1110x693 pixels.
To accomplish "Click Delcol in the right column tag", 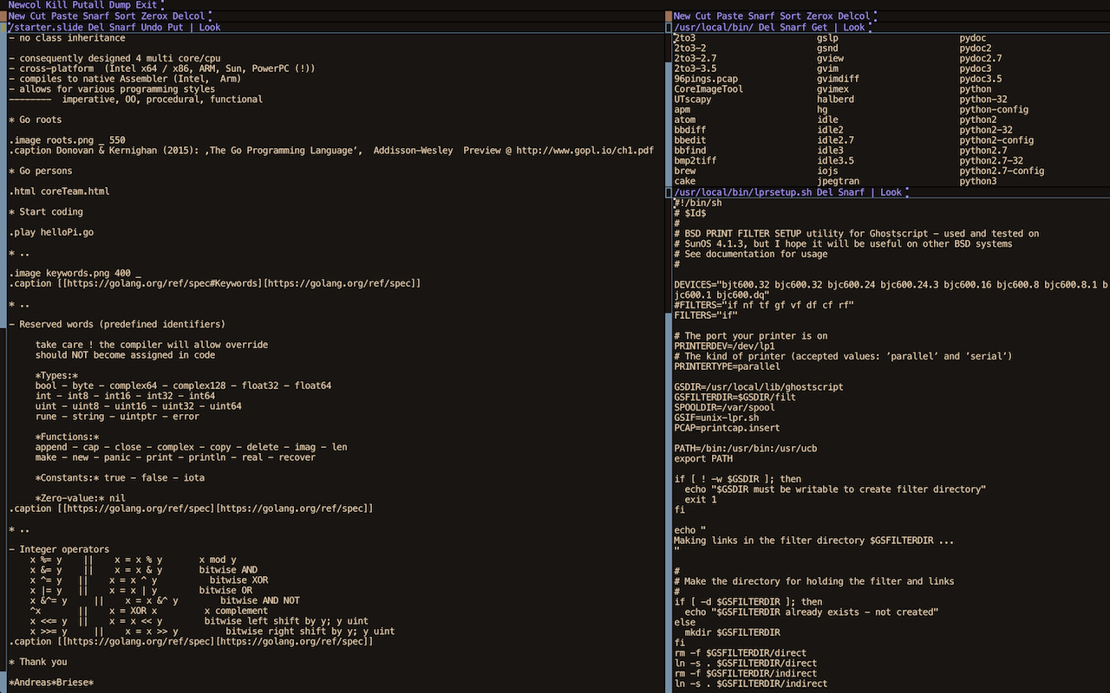I will 854,16.
